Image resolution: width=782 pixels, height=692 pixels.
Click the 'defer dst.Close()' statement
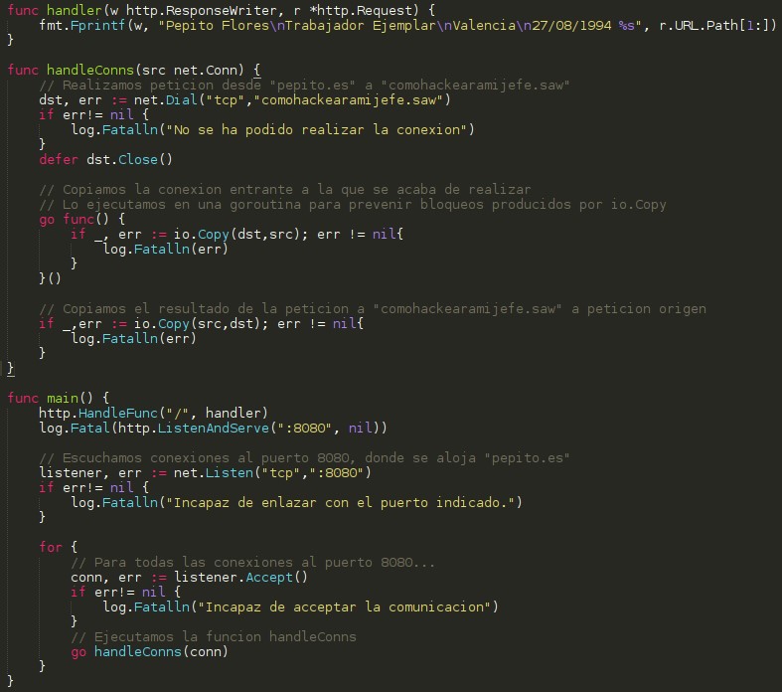[x=105, y=160]
